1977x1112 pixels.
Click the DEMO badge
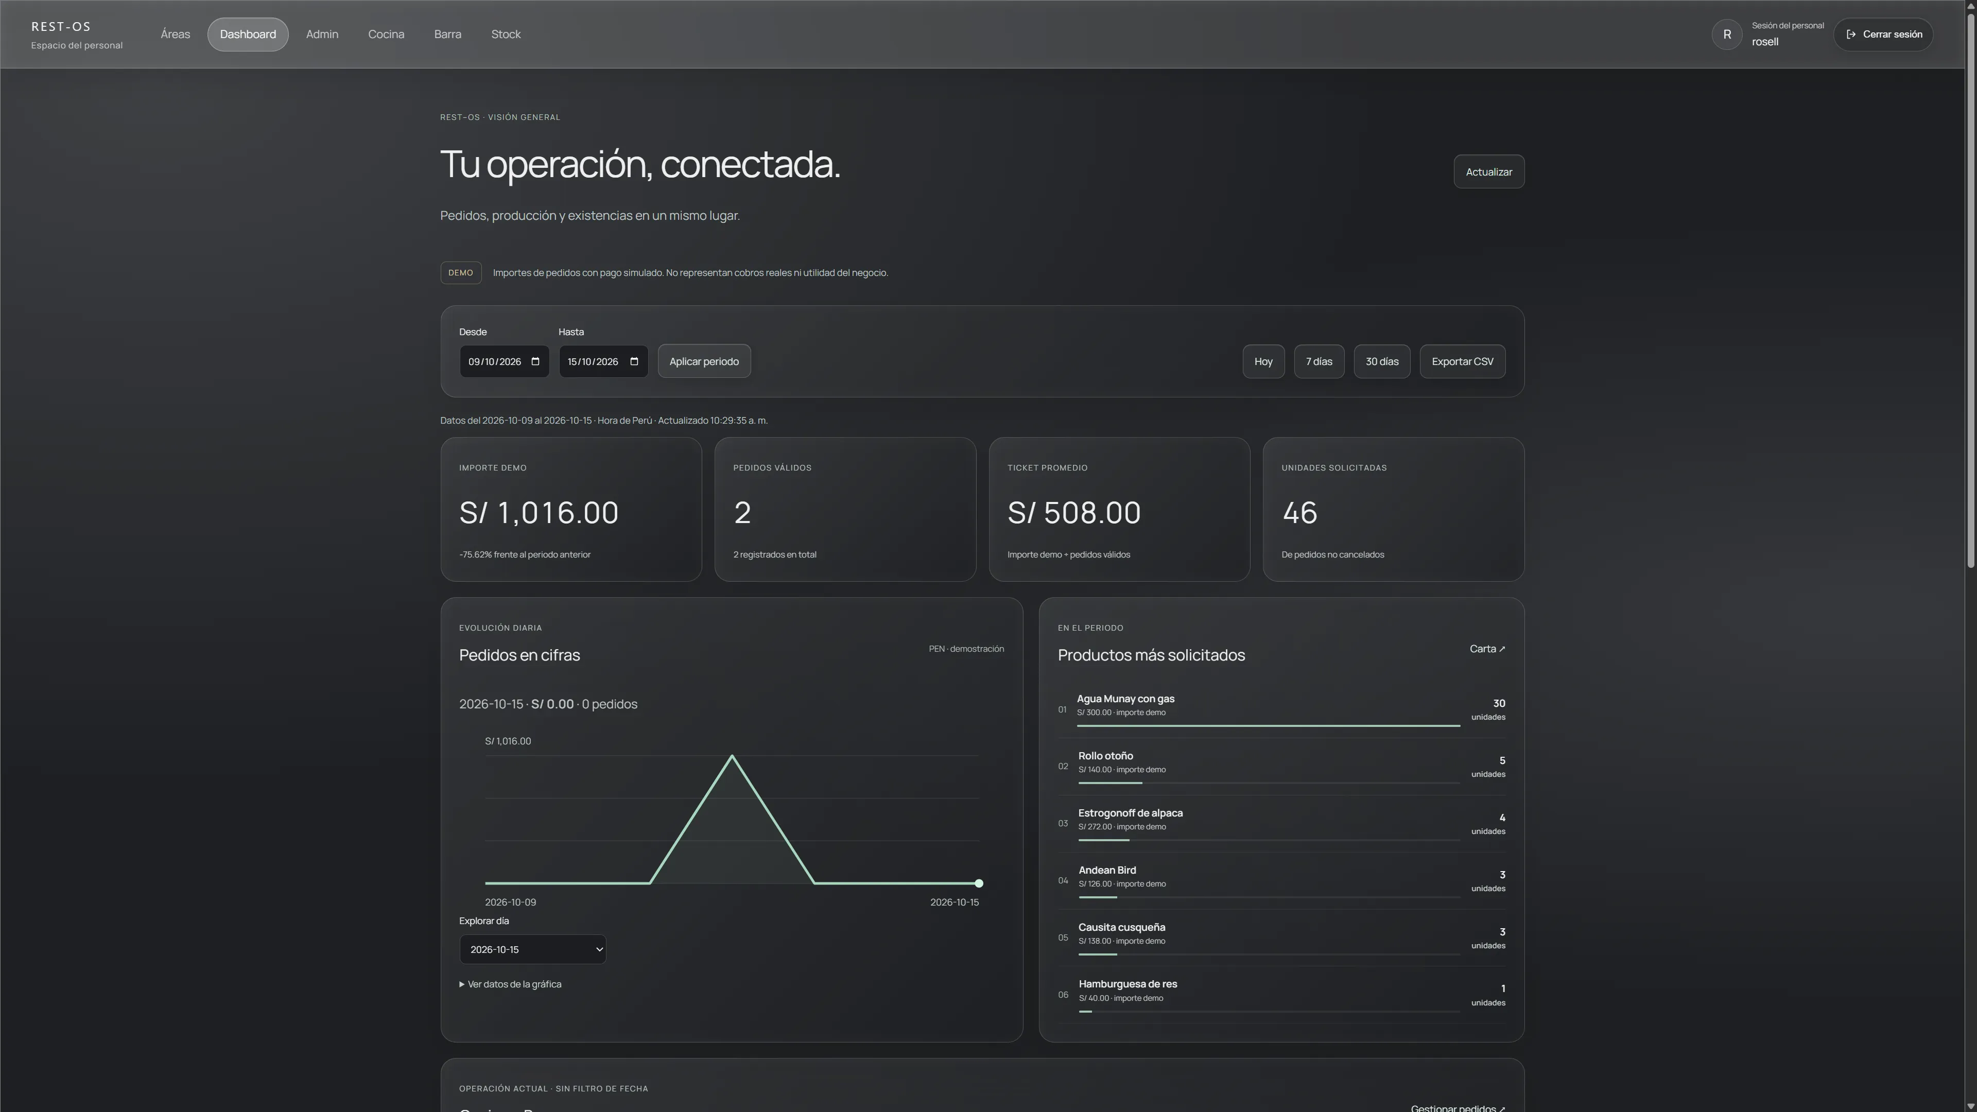tap(460, 272)
